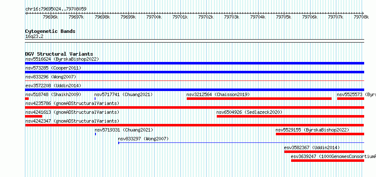Viewport: 376px width, 177px height.
Task: Click the 79701k ruler position
Action: coord(180,17)
